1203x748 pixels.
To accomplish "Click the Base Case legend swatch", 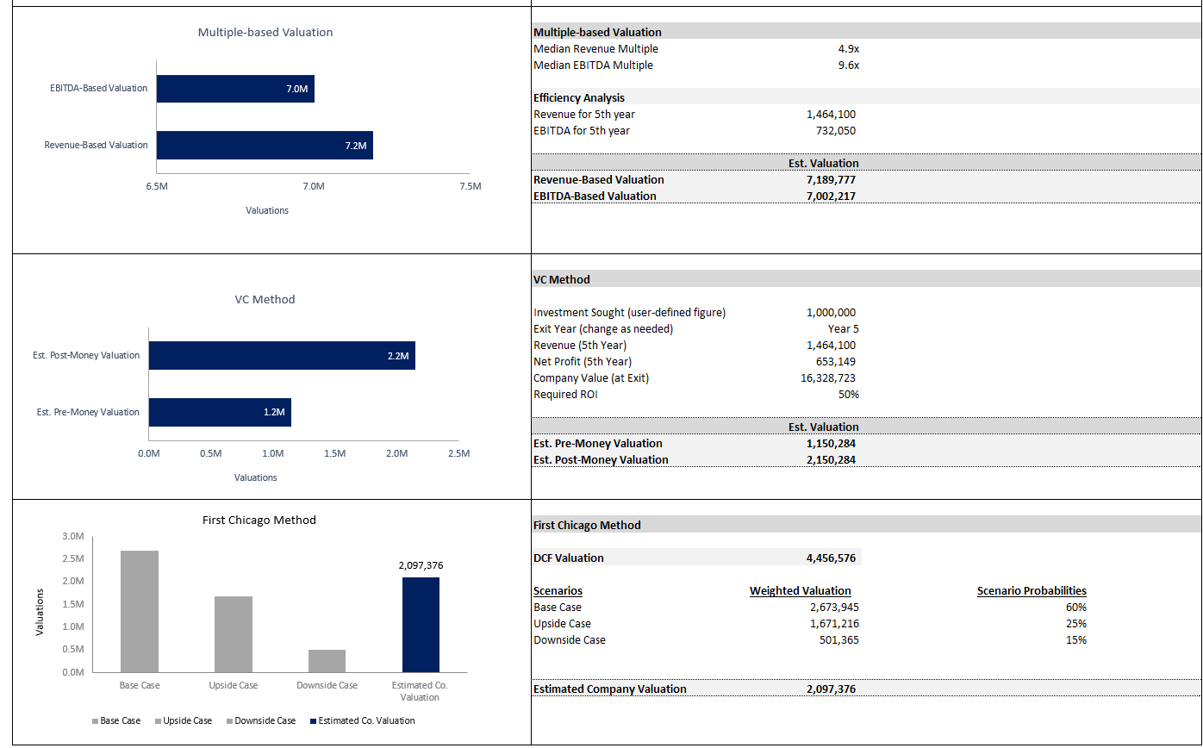I will click(95, 721).
